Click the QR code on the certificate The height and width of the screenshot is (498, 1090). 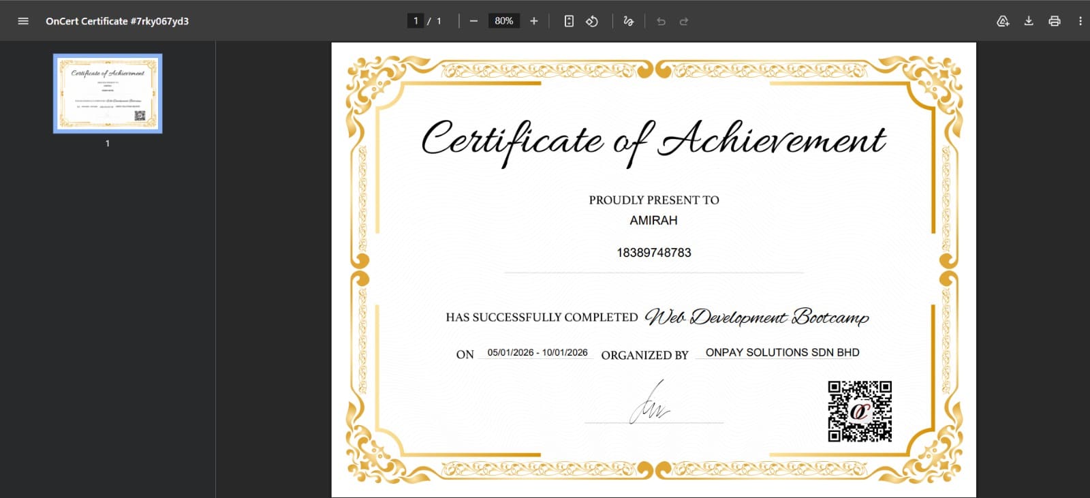point(860,411)
